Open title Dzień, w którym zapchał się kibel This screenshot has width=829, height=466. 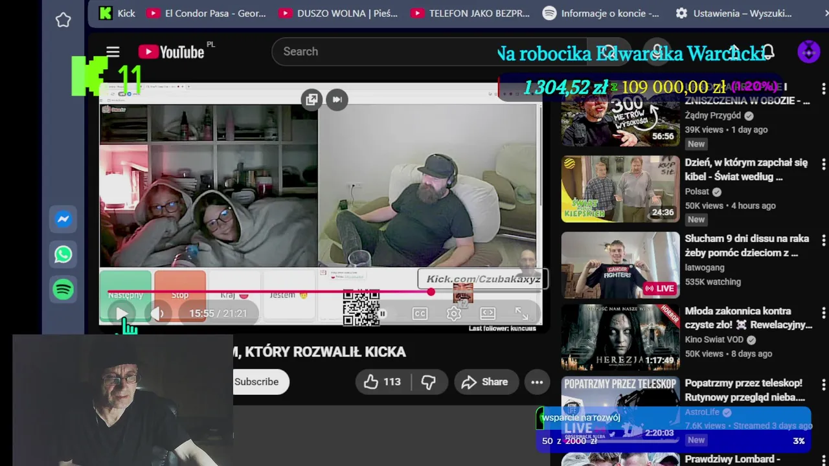tap(746, 170)
